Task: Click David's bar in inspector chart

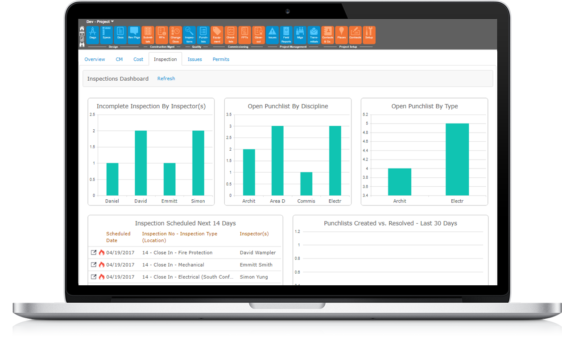Action: click(140, 163)
